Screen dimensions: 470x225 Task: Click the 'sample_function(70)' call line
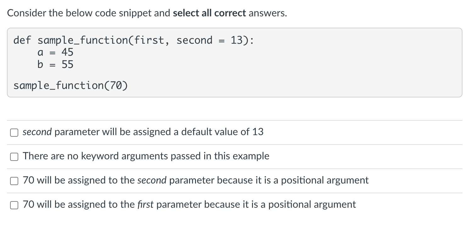pyautogui.click(x=71, y=85)
